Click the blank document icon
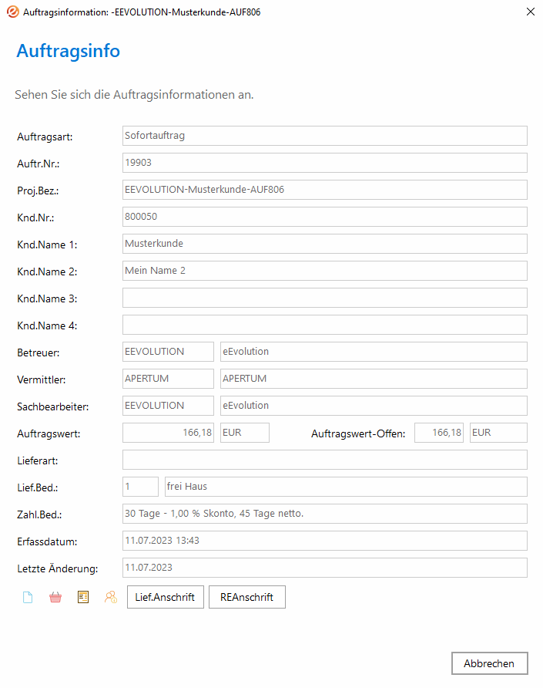Image resolution: width=543 pixels, height=688 pixels. click(x=28, y=597)
